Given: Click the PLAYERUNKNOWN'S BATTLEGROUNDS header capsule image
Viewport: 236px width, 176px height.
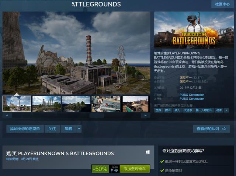Looking at the screenshot, I should pyautogui.click(x=194, y=30).
